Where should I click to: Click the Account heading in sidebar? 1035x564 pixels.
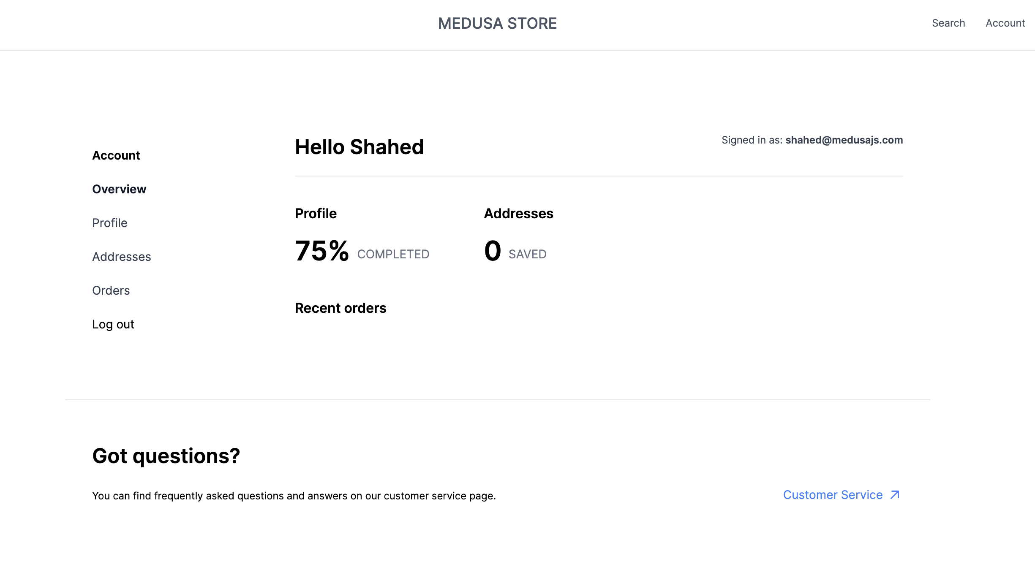tap(116, 155)
